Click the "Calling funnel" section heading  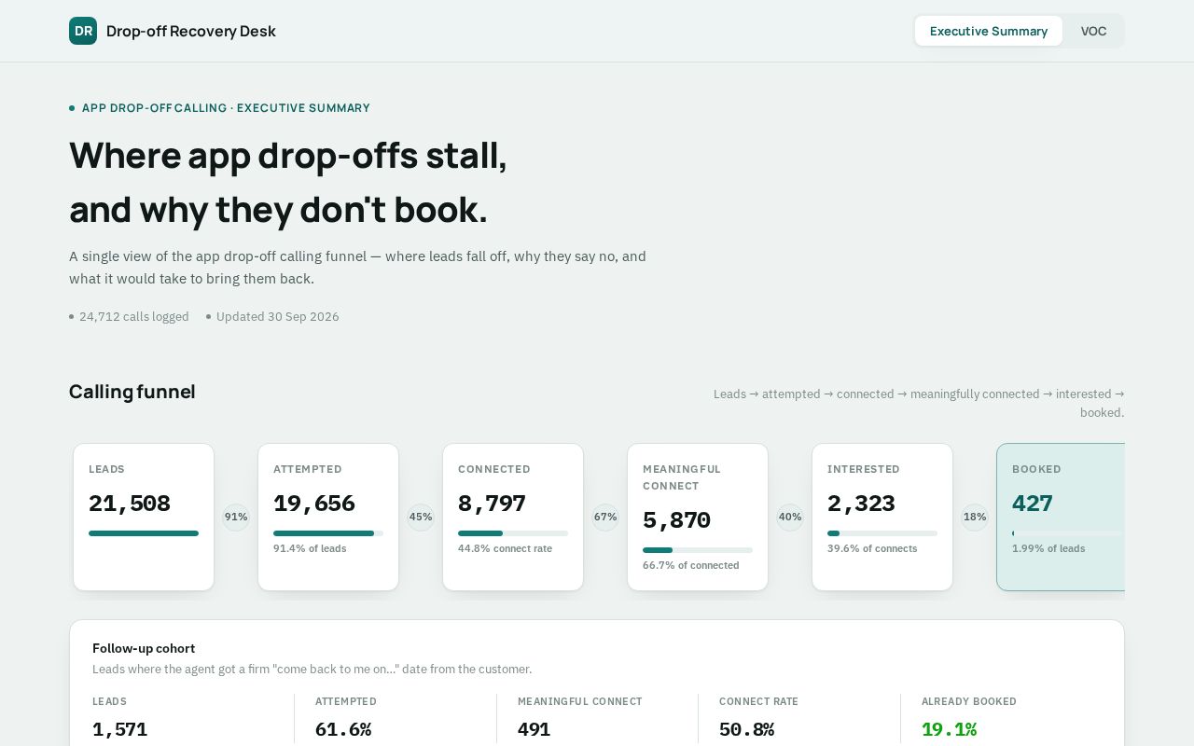132,392
